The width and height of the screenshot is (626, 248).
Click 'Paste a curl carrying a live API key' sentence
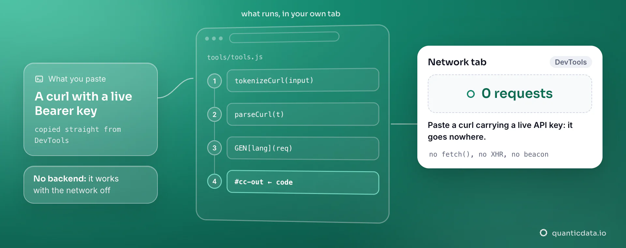[500, 131]
